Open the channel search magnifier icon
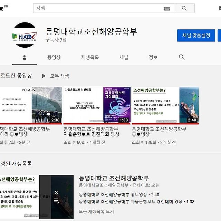The height and width of the screenshot is (221, 221). point(182,57)
